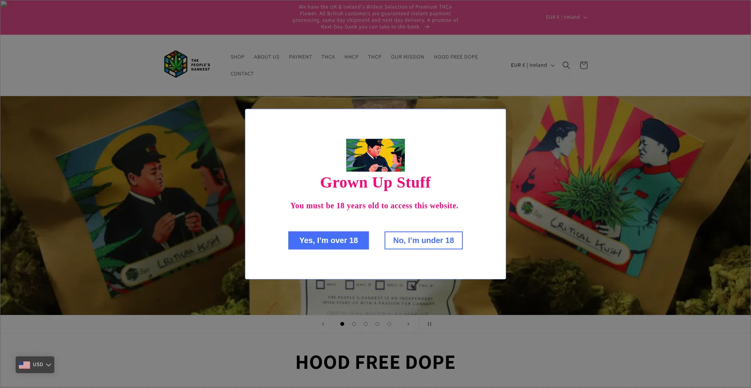
Task: Click the US flag currency icon
Action: coord(24,365)
